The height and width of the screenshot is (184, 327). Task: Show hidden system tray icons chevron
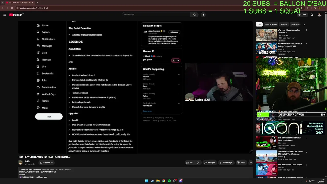coord(302,181)
